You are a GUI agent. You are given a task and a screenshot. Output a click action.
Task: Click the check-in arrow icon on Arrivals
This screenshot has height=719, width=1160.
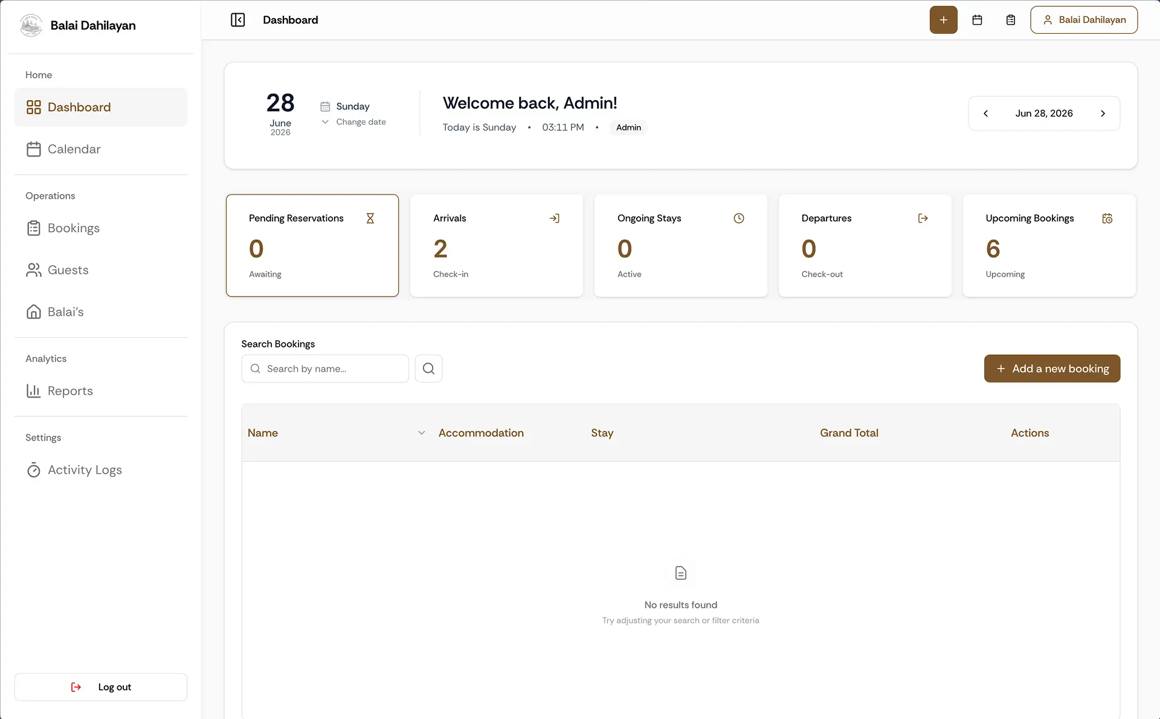555,218
